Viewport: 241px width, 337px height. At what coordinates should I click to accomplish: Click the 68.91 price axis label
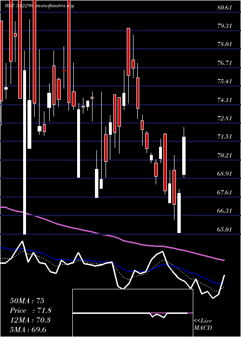pyautogui.click(x=225, y=174)
